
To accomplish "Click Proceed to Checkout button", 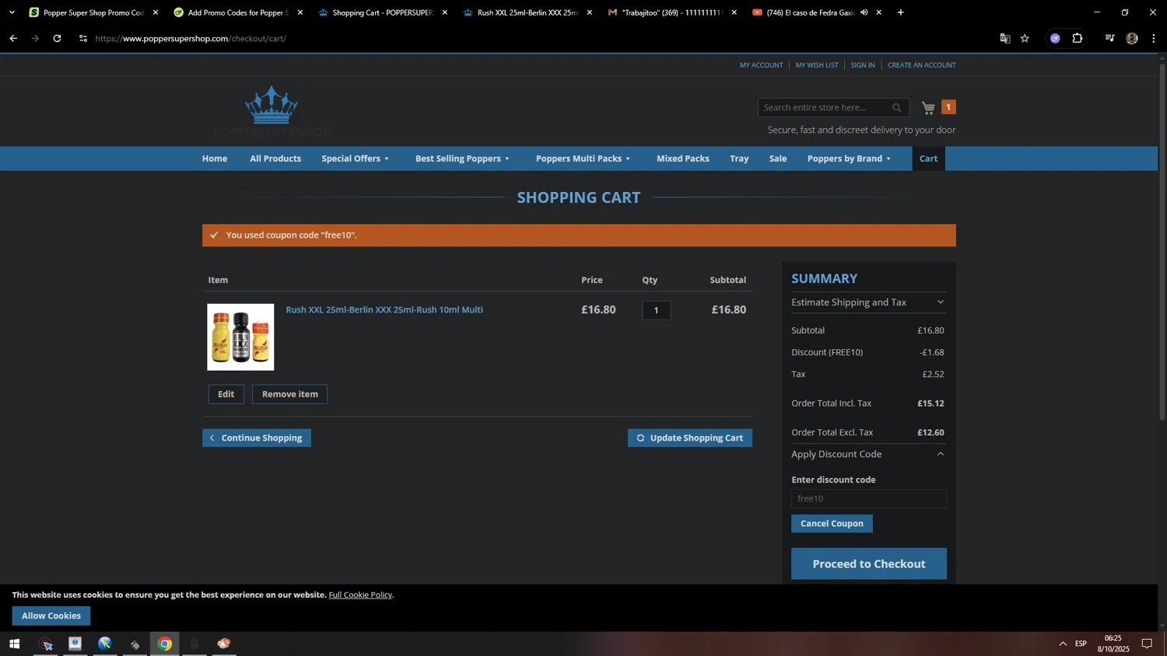I will click(x=869, y=564).
